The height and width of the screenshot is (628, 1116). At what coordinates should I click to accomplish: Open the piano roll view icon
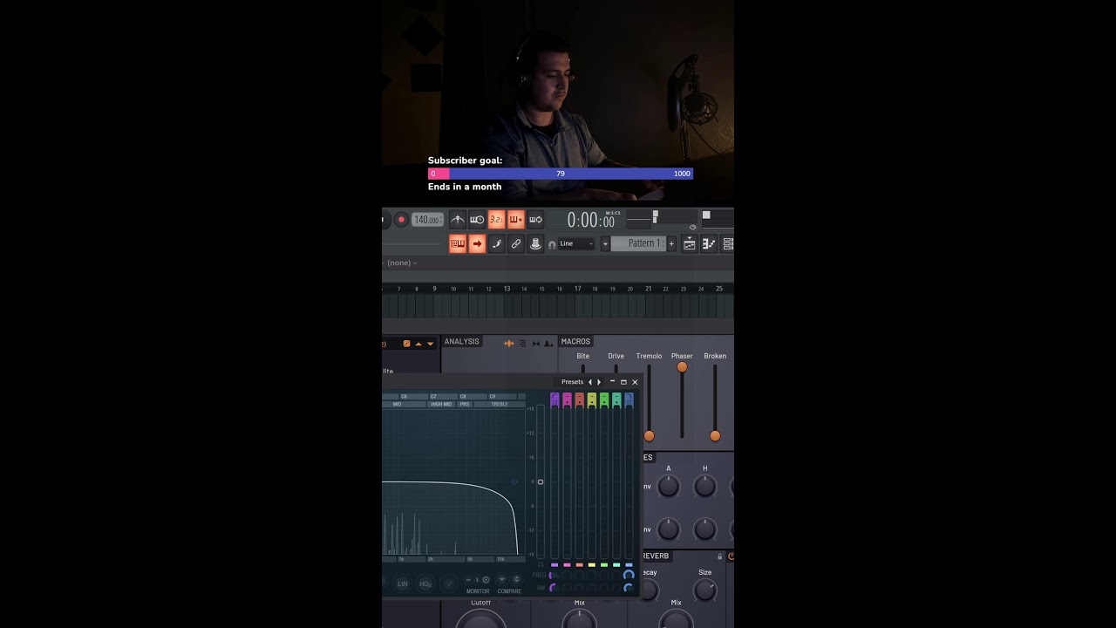pos(709,243)
